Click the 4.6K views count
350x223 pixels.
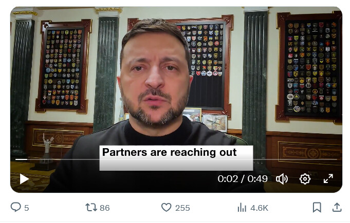[x=259, y=208]
